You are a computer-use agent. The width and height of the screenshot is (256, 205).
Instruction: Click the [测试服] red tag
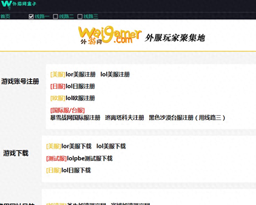pyautogui.click(x=56, y=158)
